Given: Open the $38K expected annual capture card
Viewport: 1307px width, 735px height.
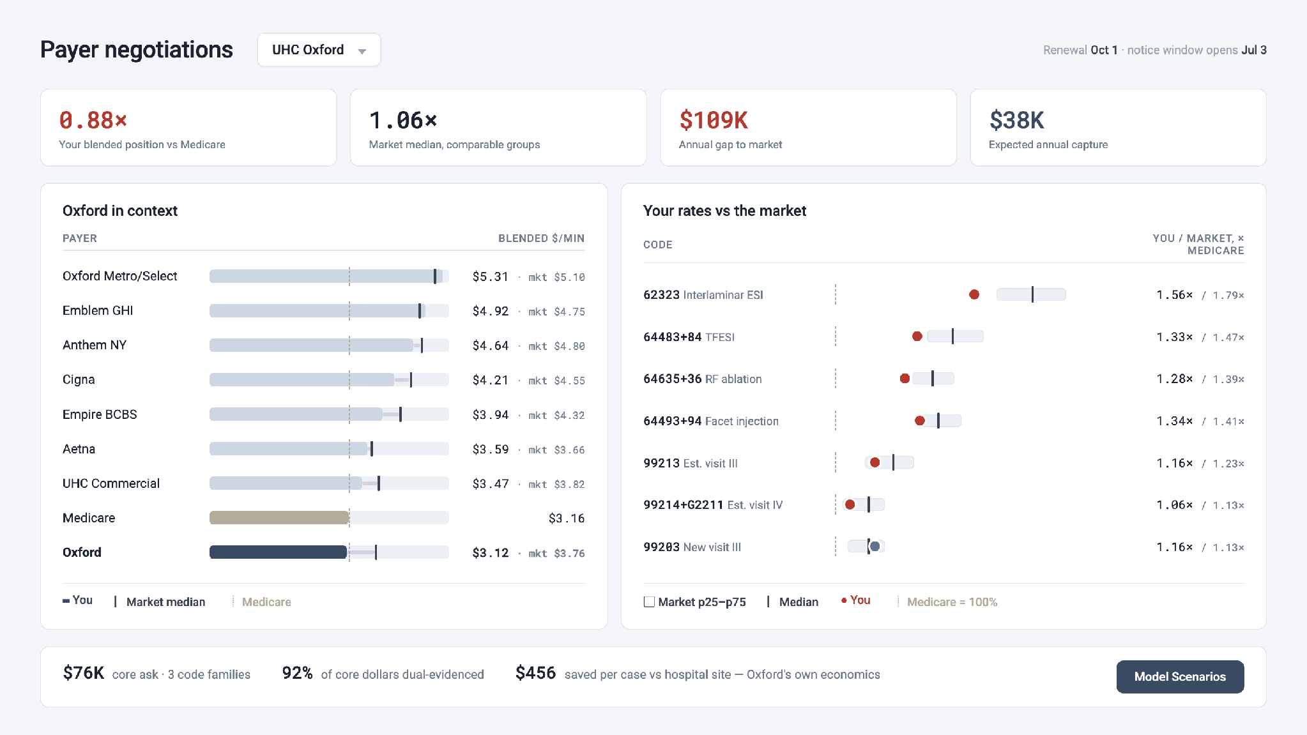Looking at the screenshot, I should click(1118, 128).
